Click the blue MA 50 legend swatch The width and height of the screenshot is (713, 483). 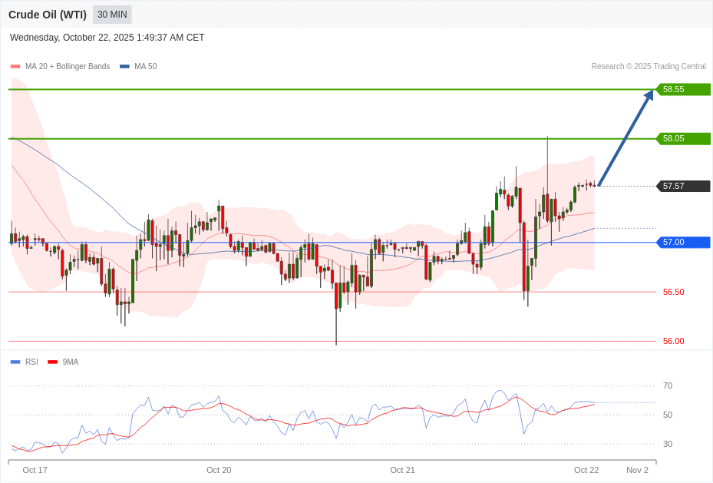tap(124, 67)
